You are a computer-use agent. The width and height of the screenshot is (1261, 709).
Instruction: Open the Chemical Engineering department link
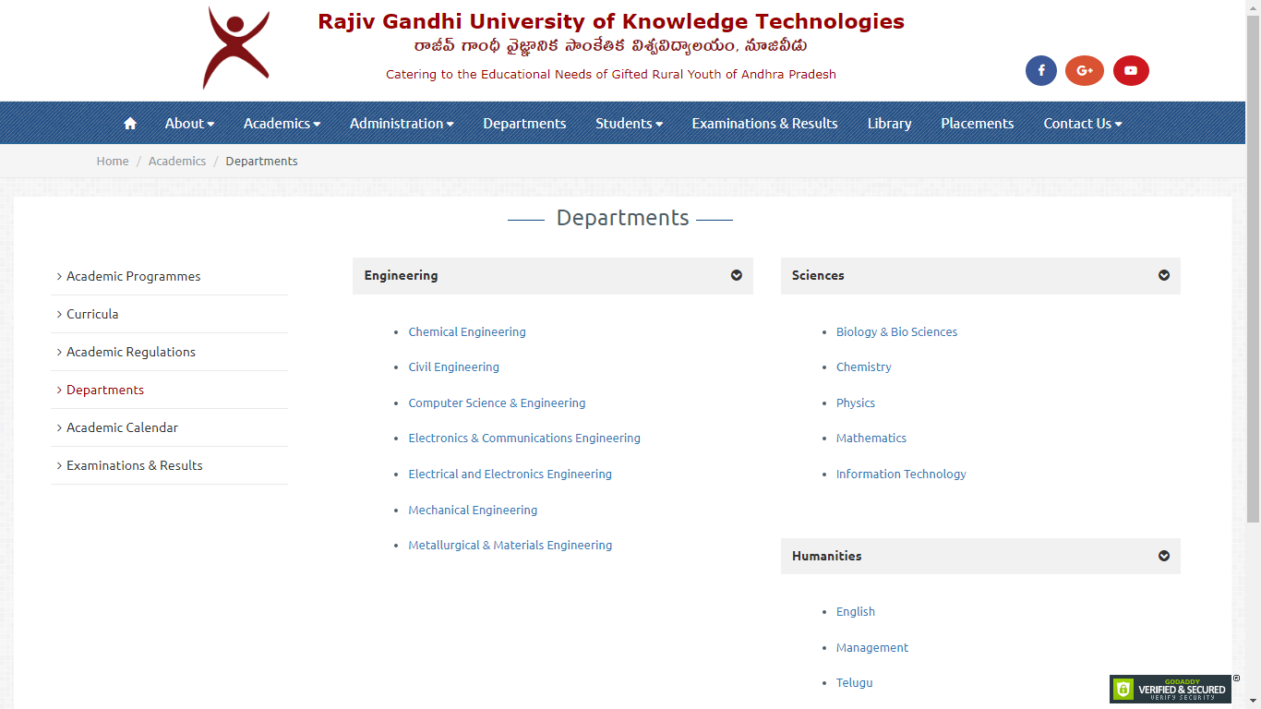(467, 331)
